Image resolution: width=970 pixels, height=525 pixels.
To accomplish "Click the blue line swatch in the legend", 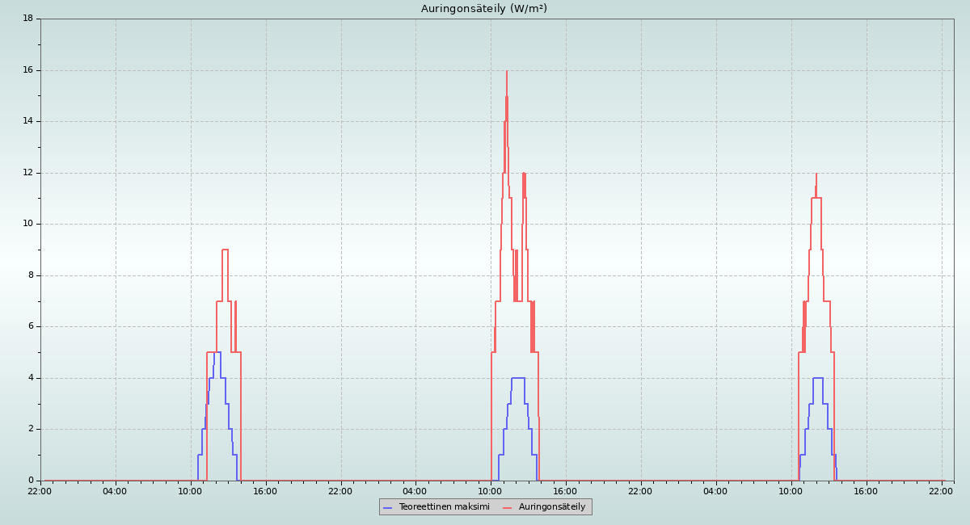I will point(388,507).
